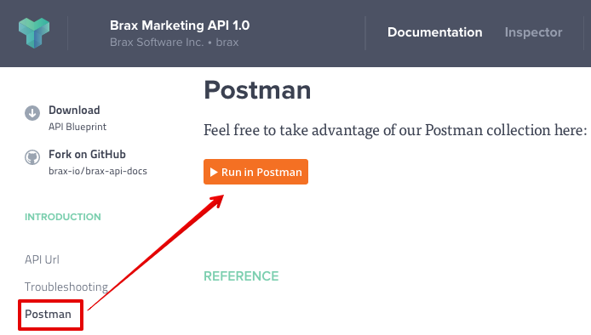The image size is (591, 335).
Task: Click the INTRODUCTION section header
Action: [63, 217]
